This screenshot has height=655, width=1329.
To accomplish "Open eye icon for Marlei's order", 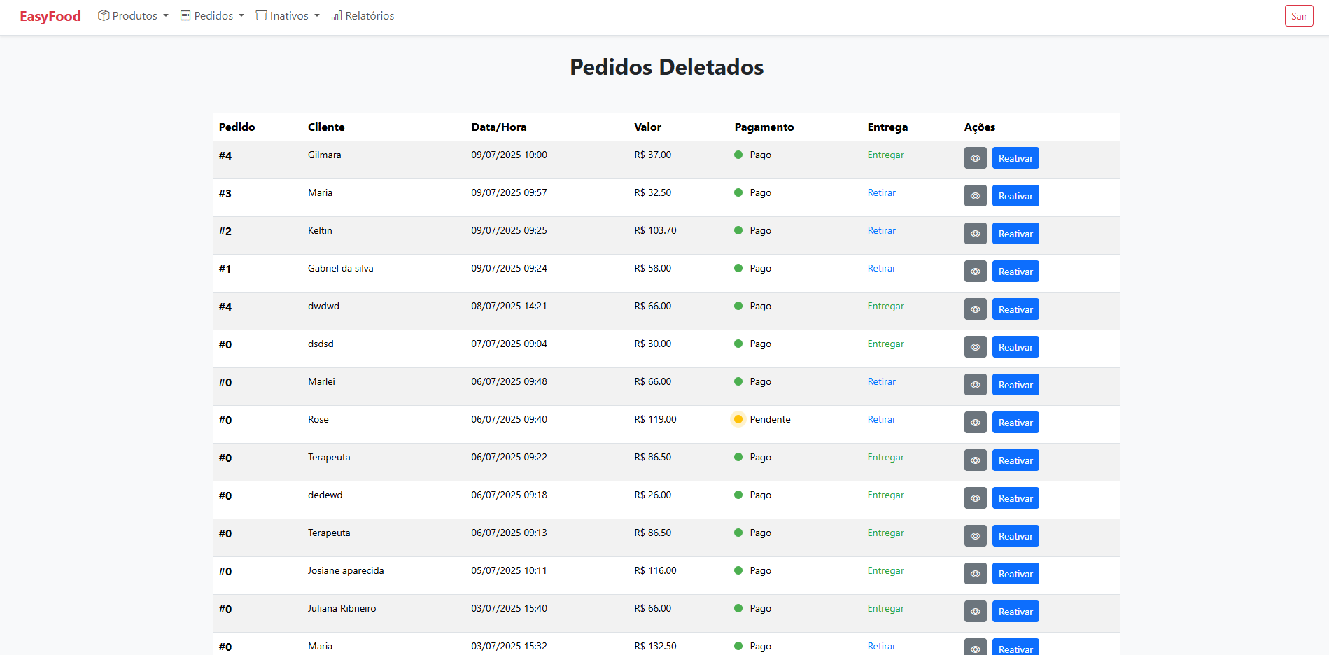I will (x=975, y=385).
